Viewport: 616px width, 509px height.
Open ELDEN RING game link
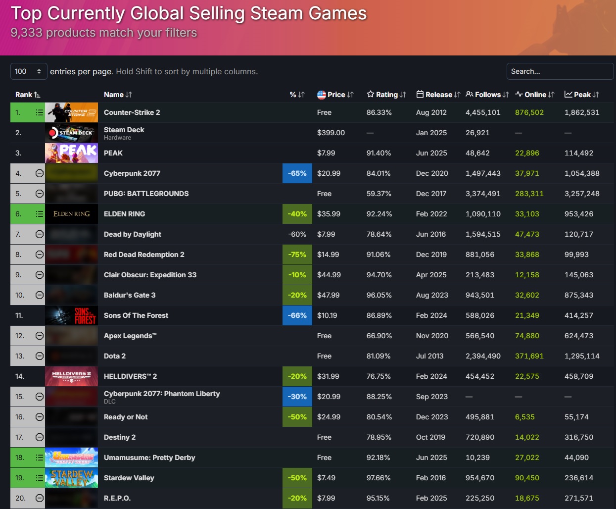click(x=125, y=214)
